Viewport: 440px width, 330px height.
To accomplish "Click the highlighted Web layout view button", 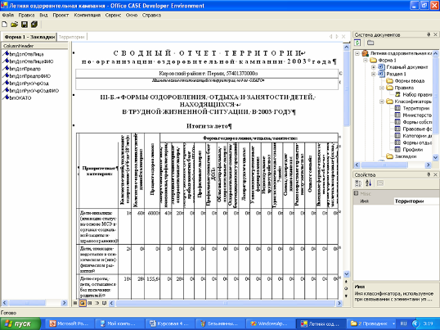I will [x=83, y=303].
